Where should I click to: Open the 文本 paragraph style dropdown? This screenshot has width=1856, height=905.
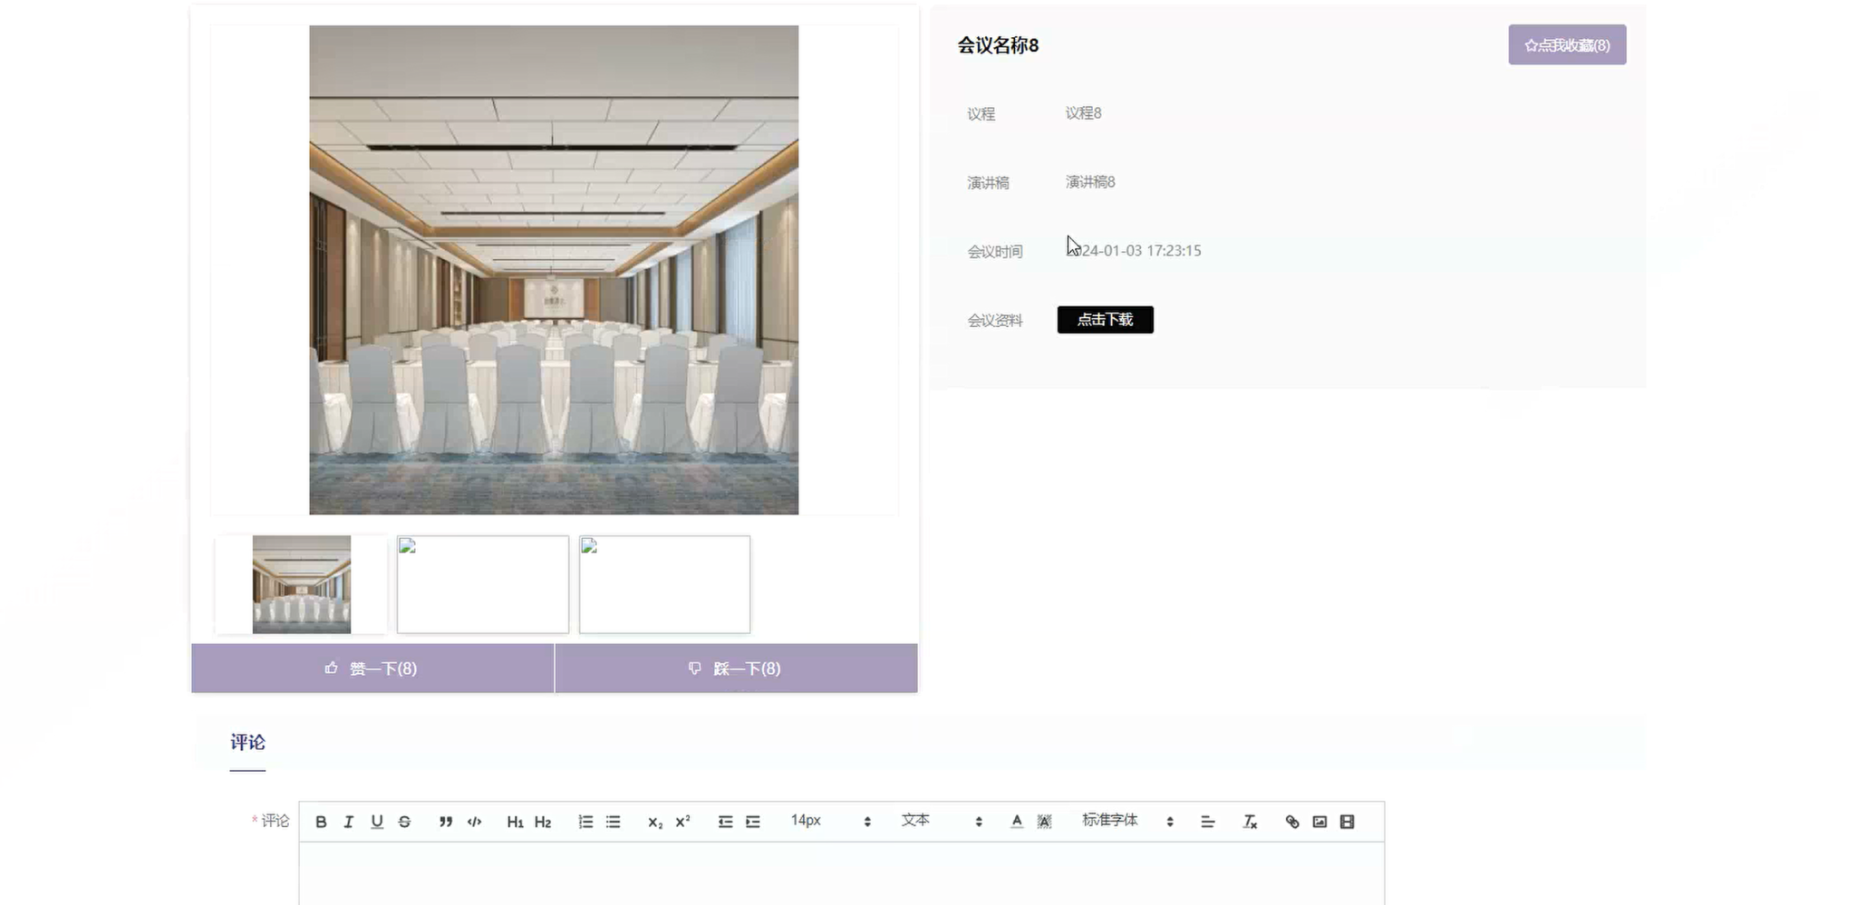(941, 821)
